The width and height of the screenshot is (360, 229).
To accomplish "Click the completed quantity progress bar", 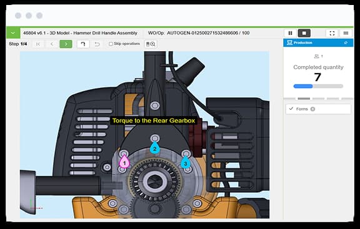I will (318, 86).
